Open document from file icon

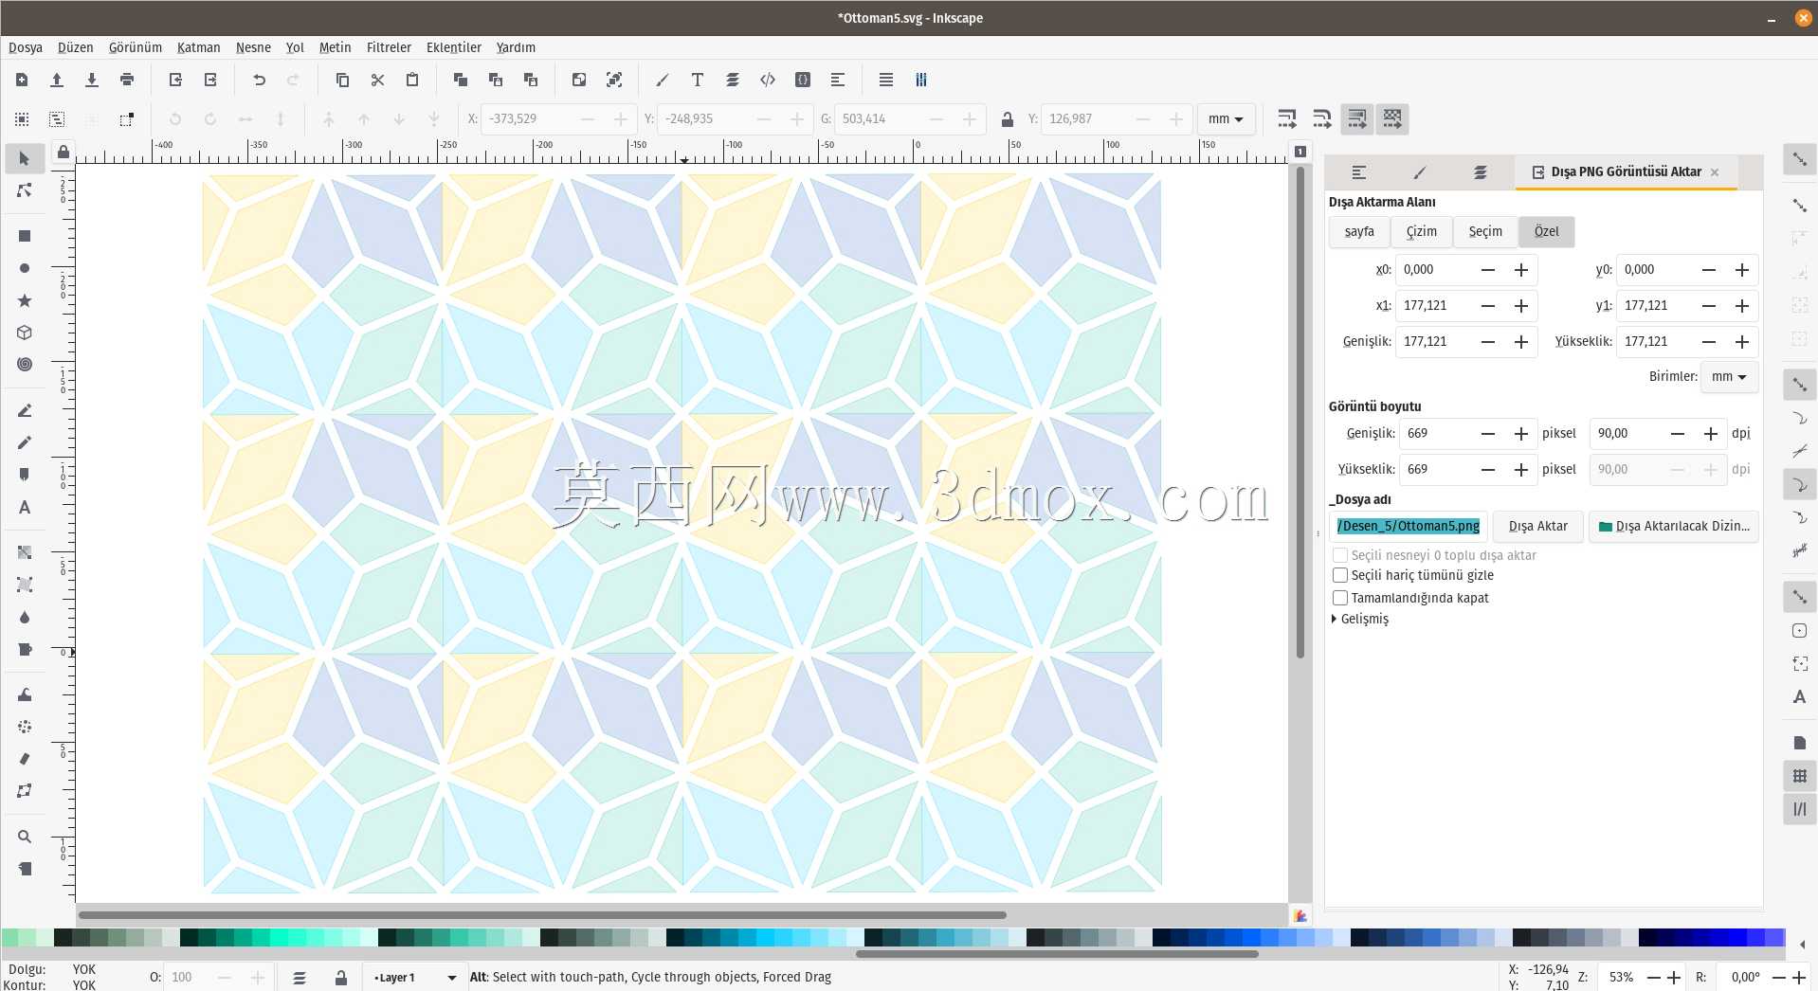click(57, 80)
